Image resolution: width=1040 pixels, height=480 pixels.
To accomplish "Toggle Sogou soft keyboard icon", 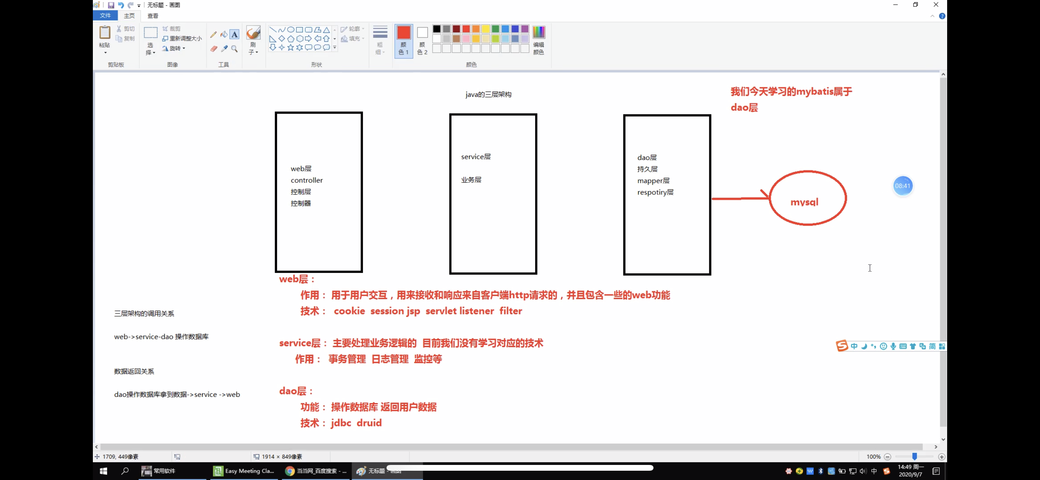I will click(903, 346).
